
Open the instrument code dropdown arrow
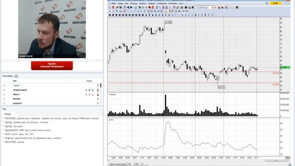point(212,7)
